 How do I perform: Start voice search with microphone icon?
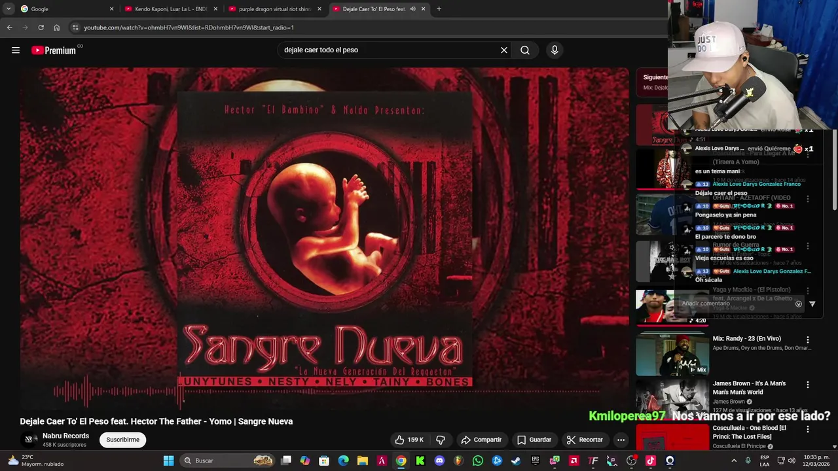point(555,50)
